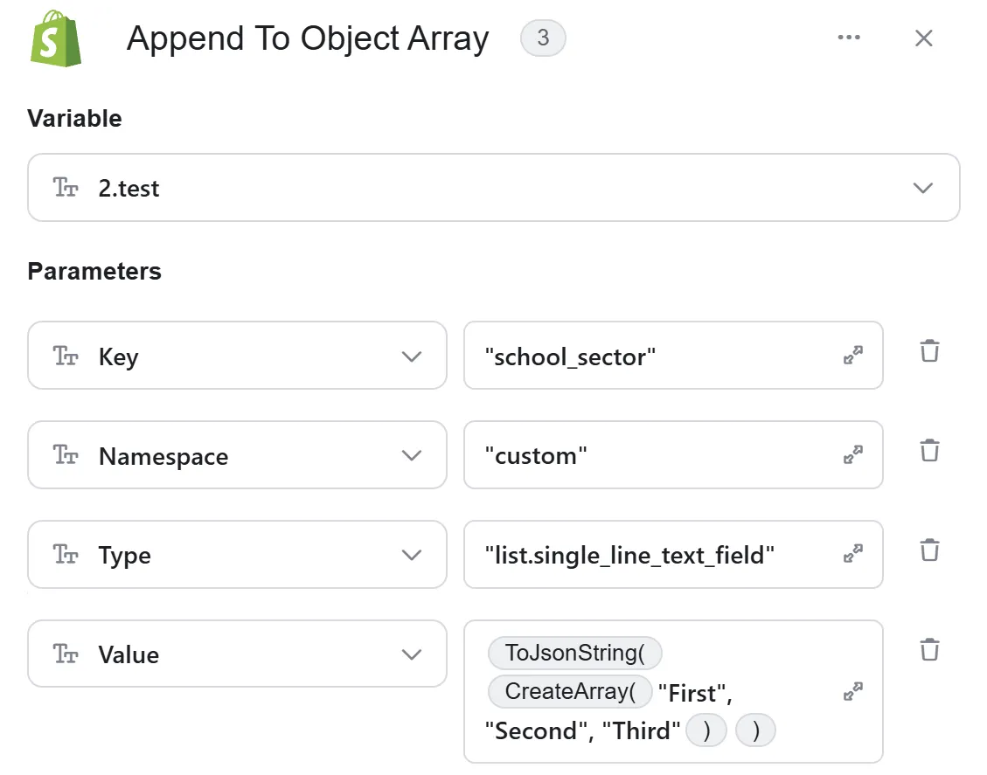Delete the Type parameter row
The width and height of the screenshot is (987, 775).
pos(929,550)
